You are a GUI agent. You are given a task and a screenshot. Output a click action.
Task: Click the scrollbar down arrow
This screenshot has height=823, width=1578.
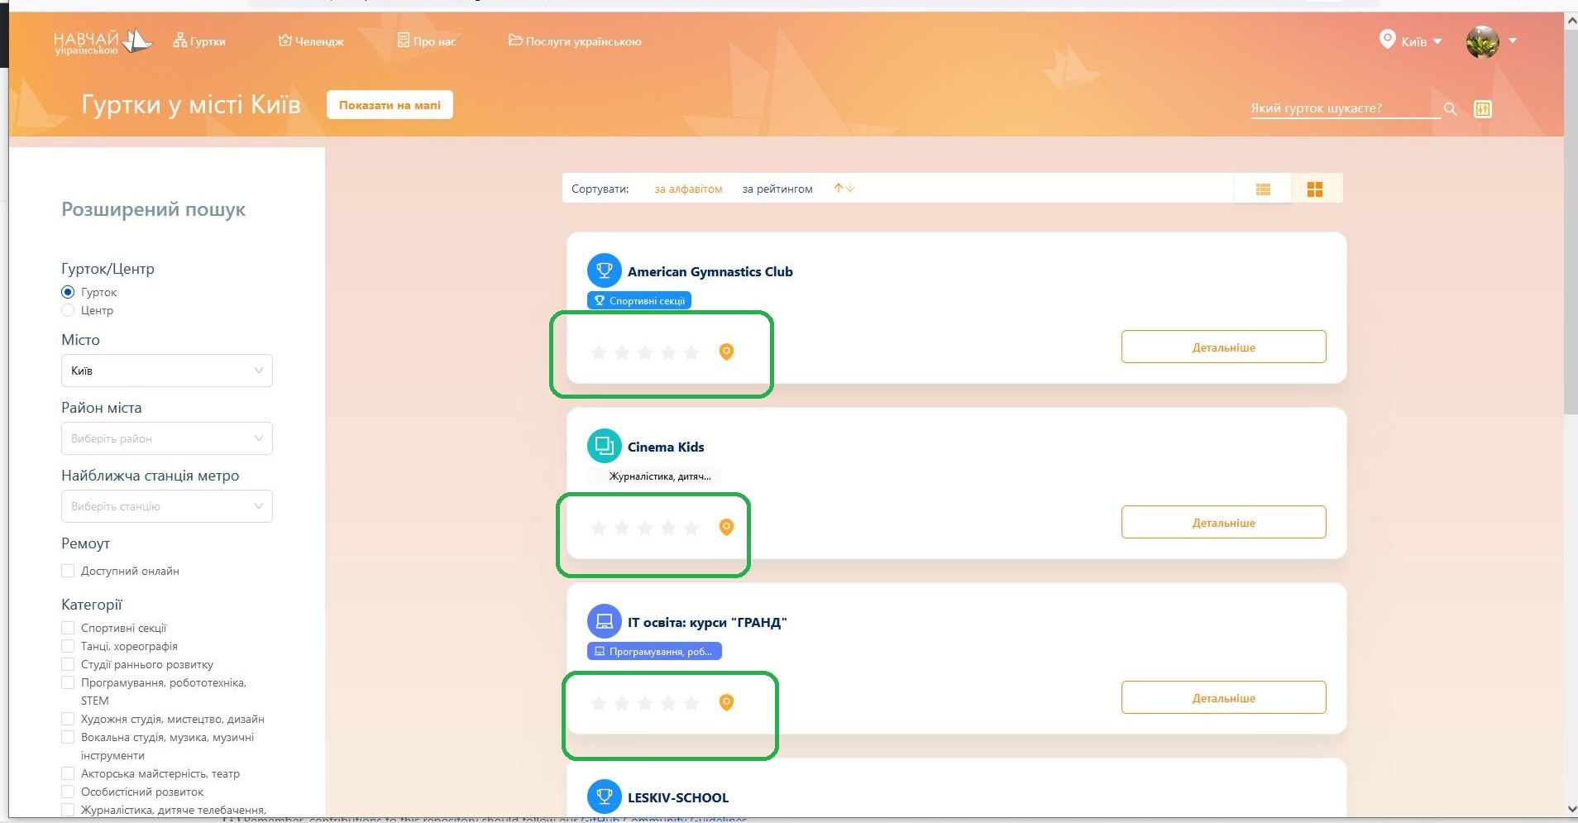tap(1571, 809)
